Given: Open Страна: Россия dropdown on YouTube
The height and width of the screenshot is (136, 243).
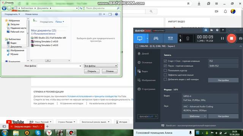Looking at the screenshot, I should (x=66, y=122).
